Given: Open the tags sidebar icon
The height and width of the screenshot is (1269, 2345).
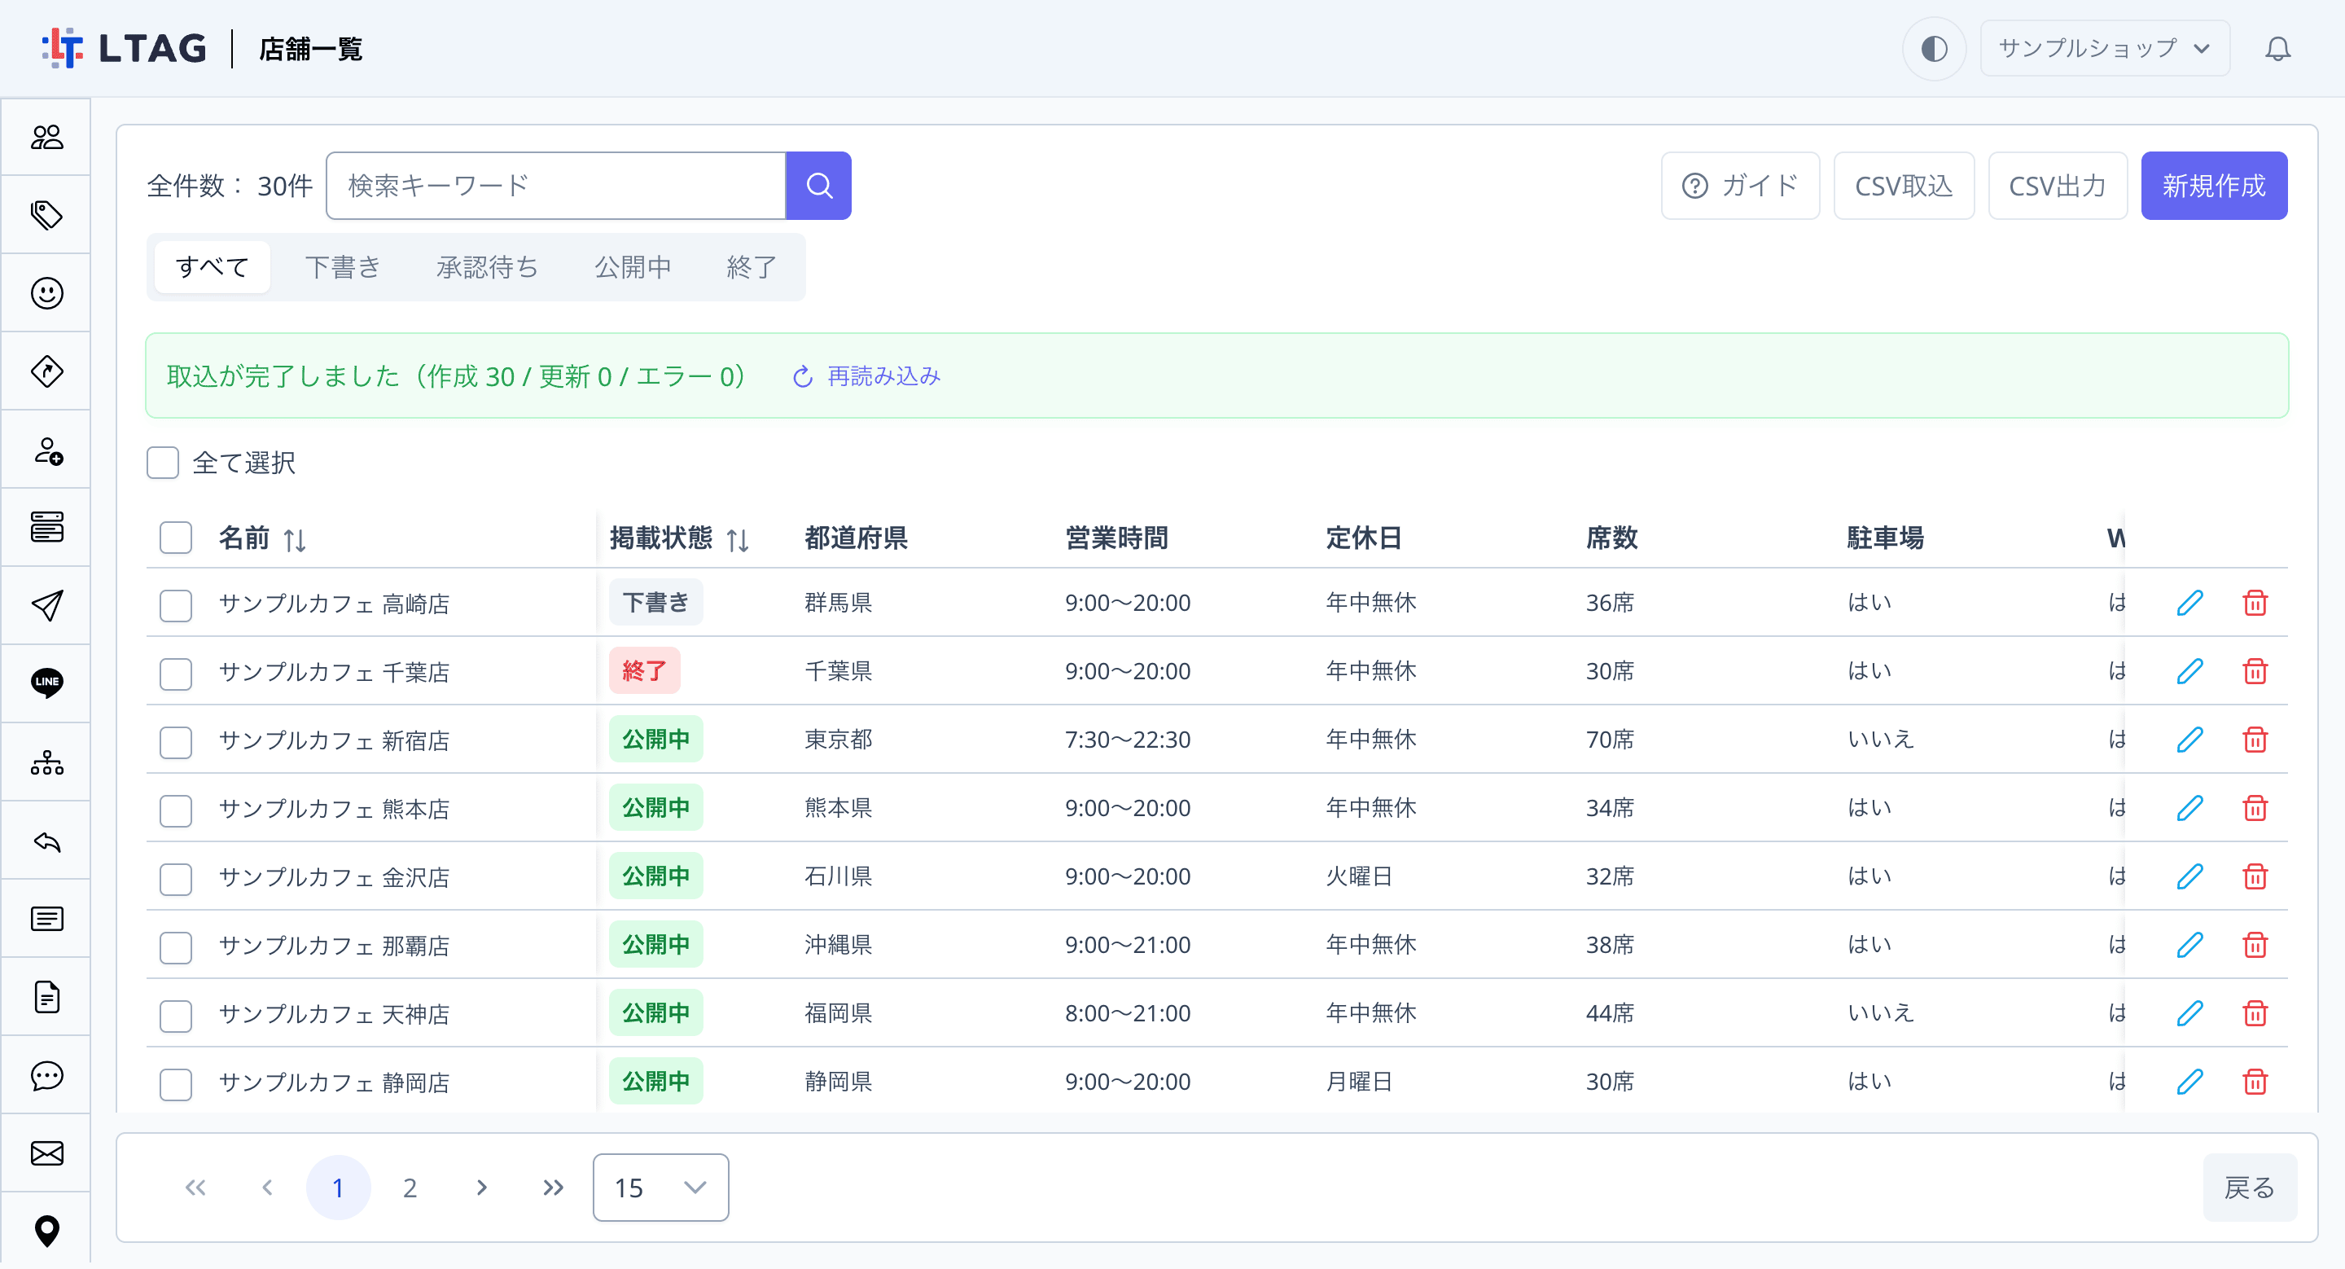Looking at the screenshot, I should click(x=46, y=215).
